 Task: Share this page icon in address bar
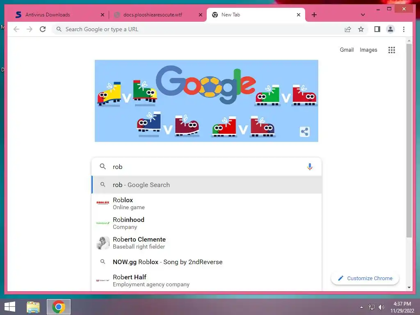point(348,29)
